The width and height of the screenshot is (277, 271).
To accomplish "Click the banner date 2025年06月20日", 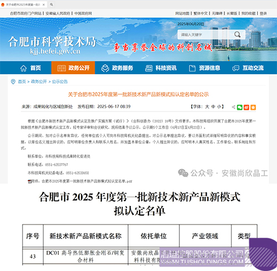I will coord(191,24).
